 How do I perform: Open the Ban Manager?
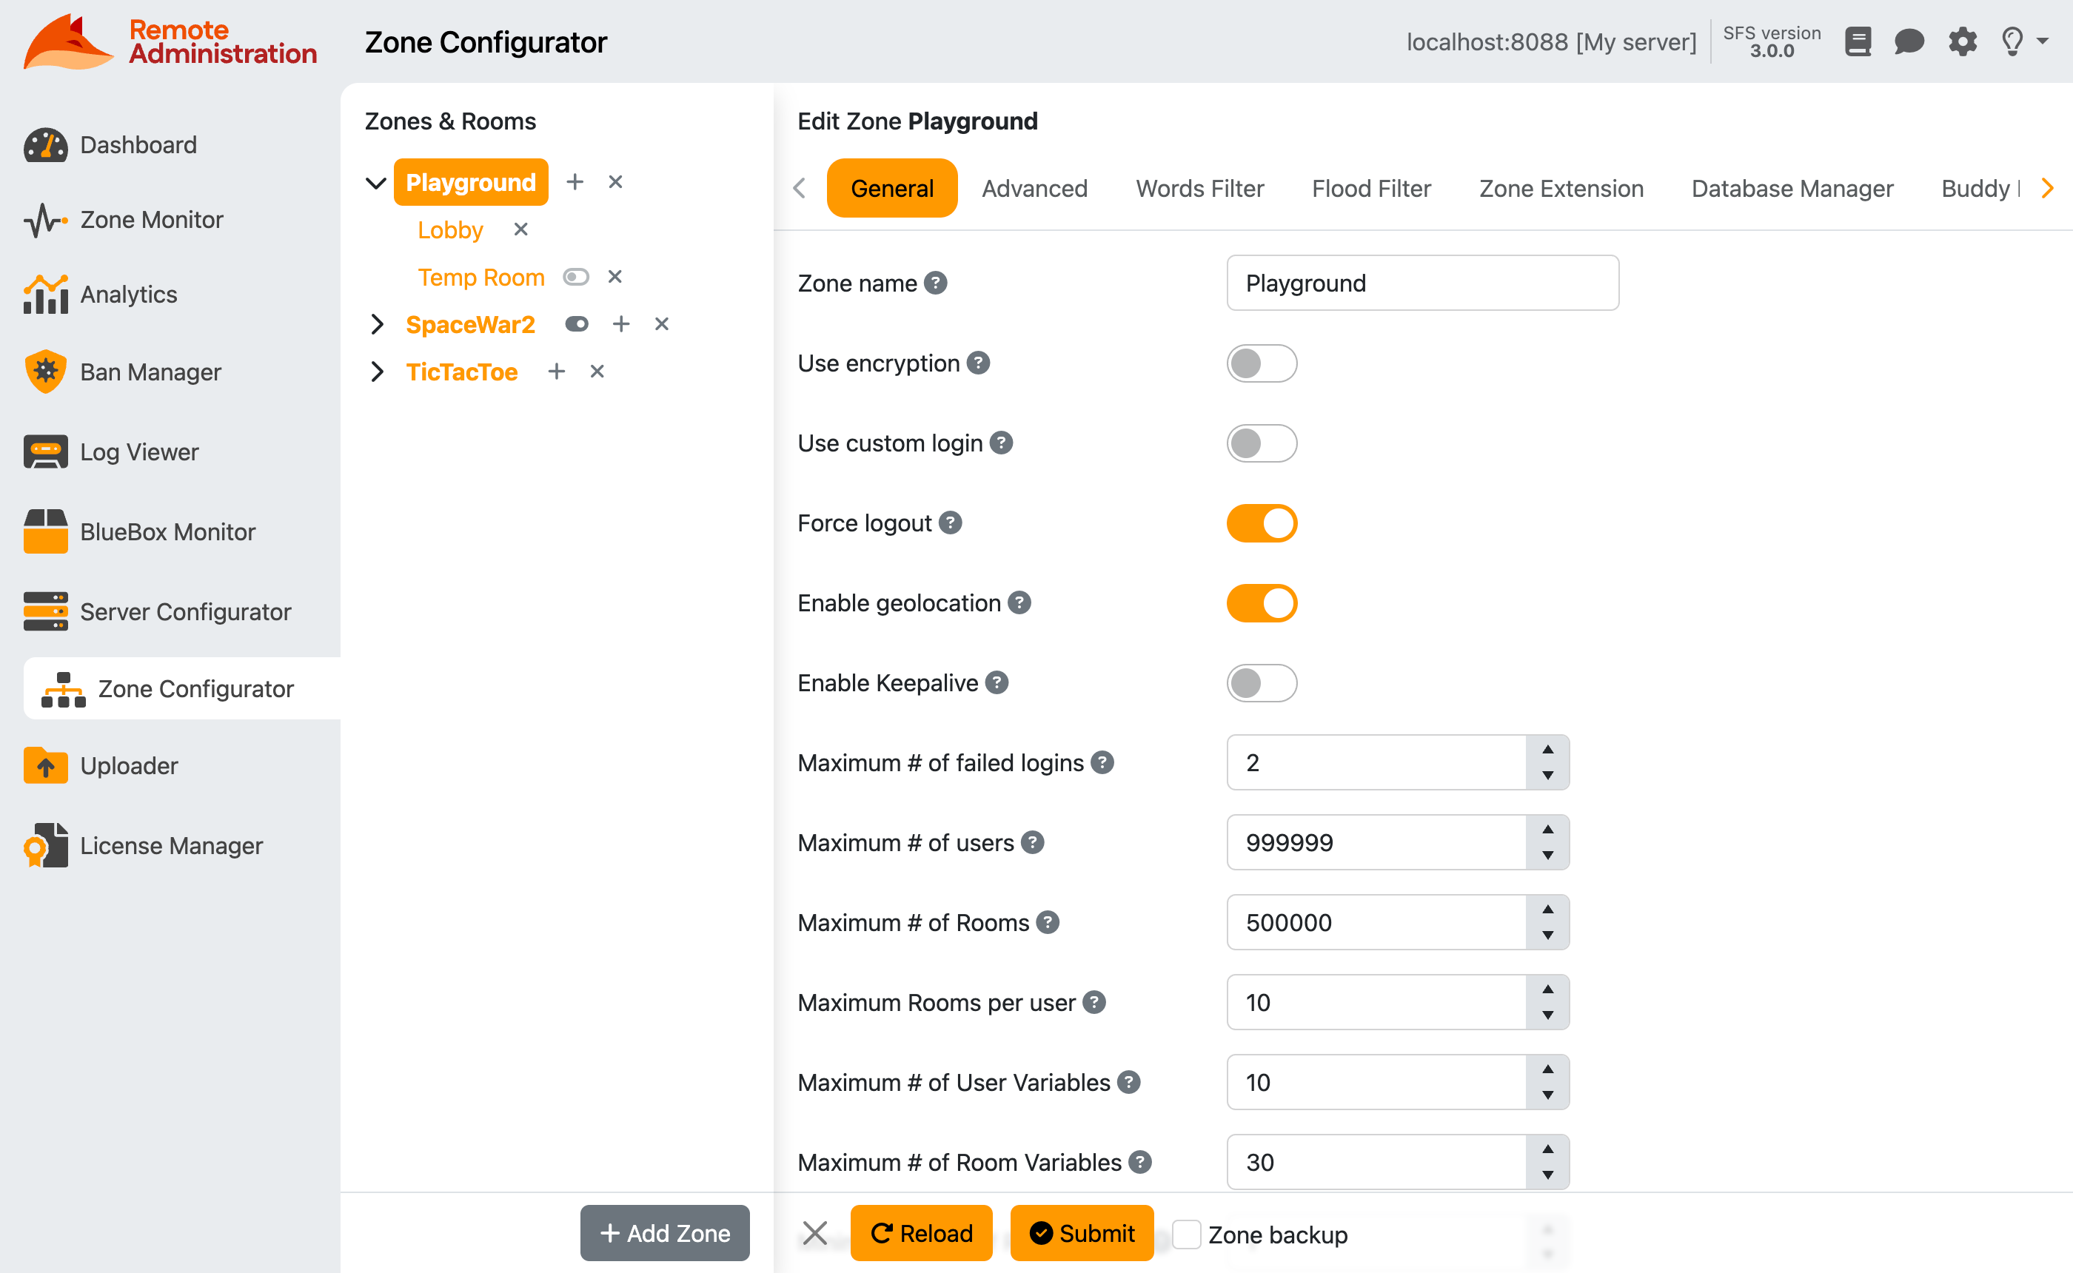pos(150,372)
